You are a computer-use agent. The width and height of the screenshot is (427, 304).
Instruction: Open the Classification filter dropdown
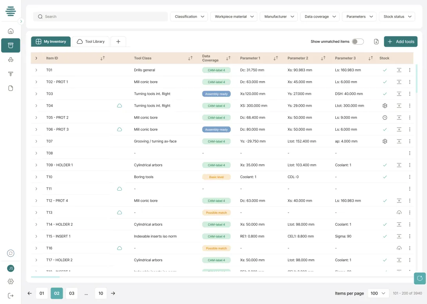click(189, 16)
